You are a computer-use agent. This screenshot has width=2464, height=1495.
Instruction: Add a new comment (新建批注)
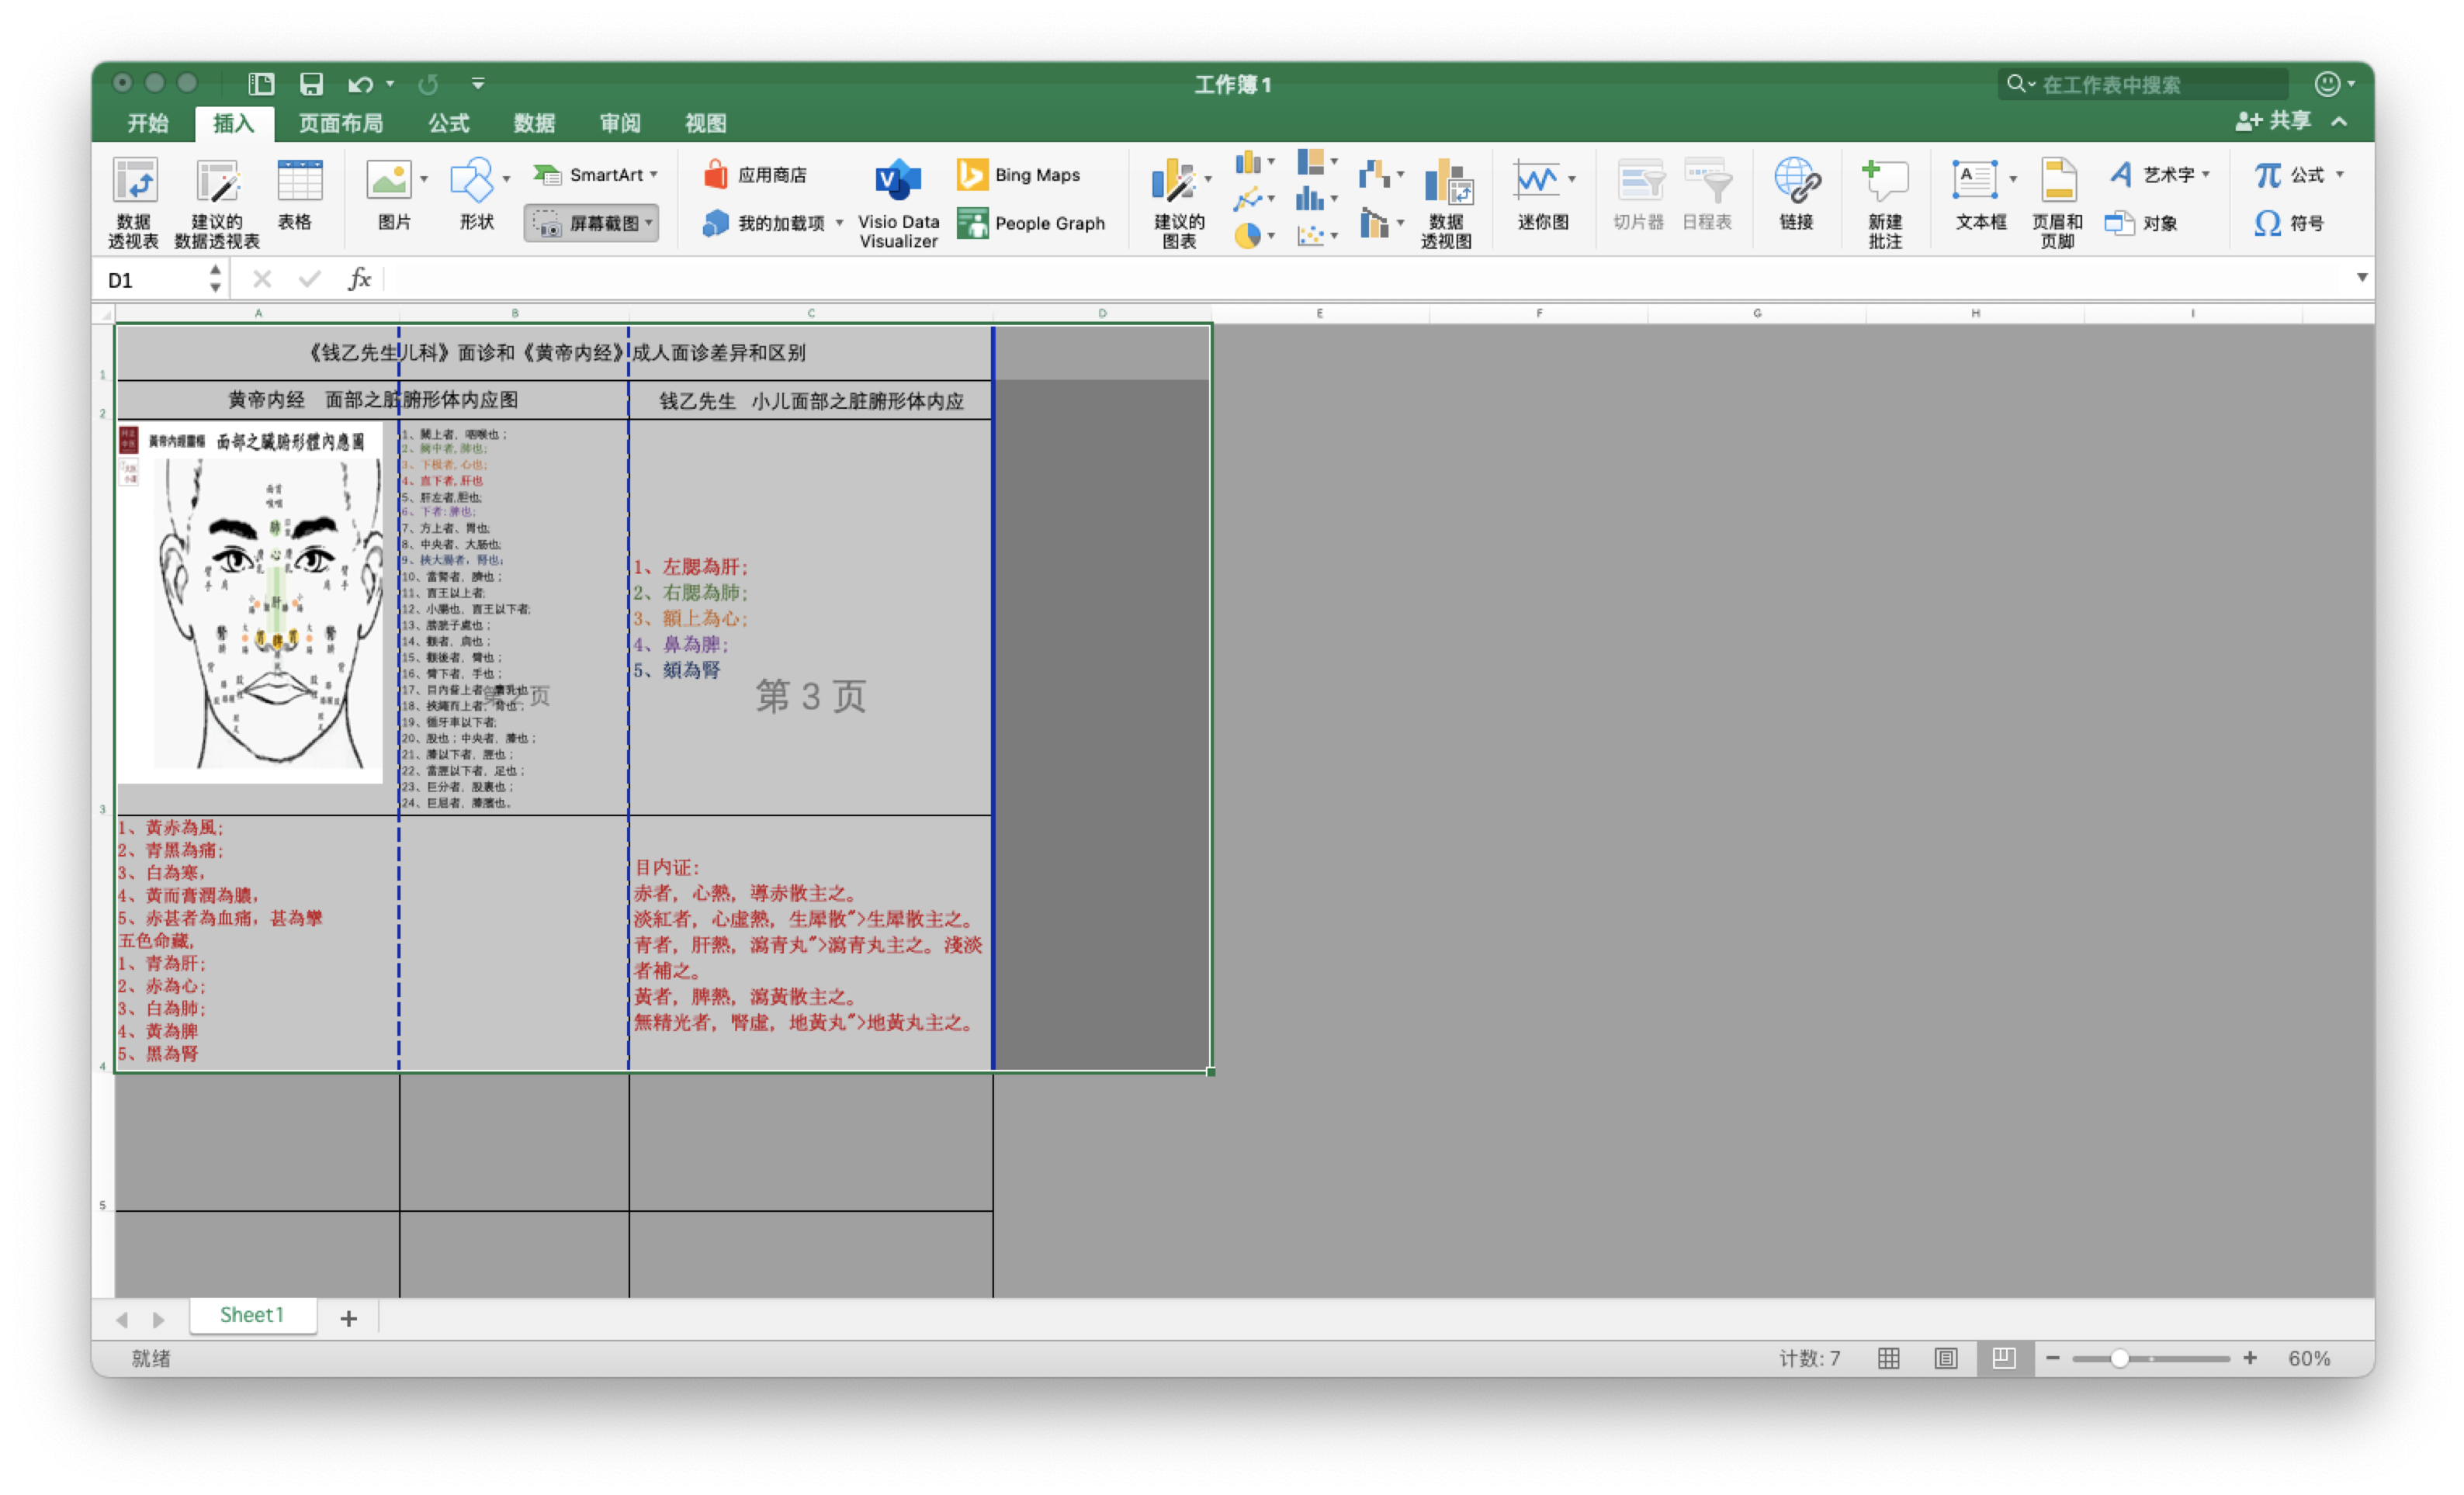pos(1885,202)
